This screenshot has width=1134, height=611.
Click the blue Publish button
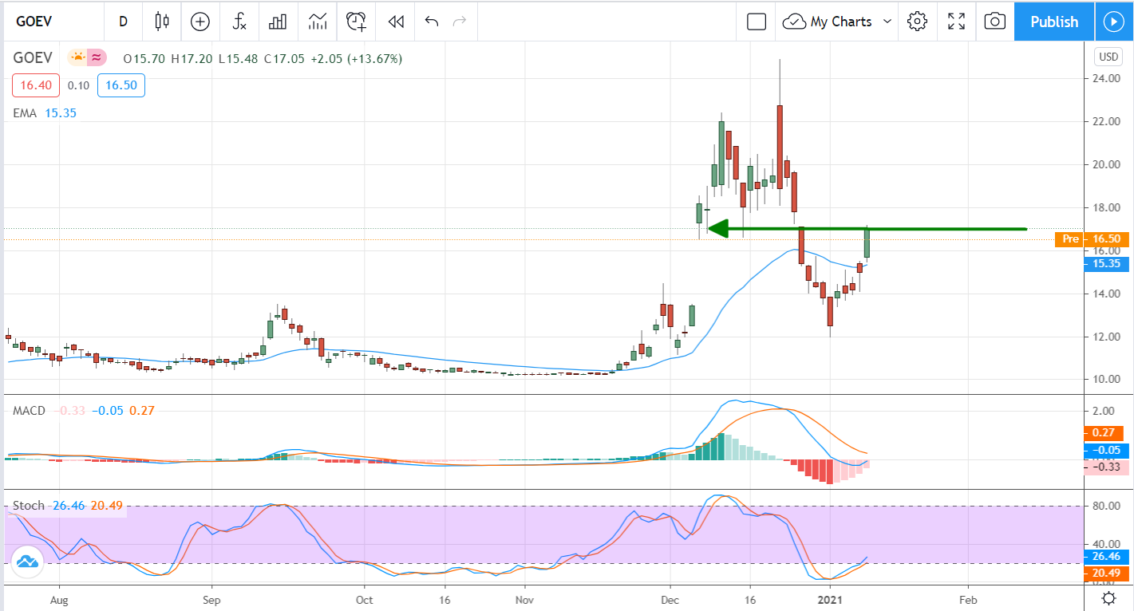coord(1053,22)
